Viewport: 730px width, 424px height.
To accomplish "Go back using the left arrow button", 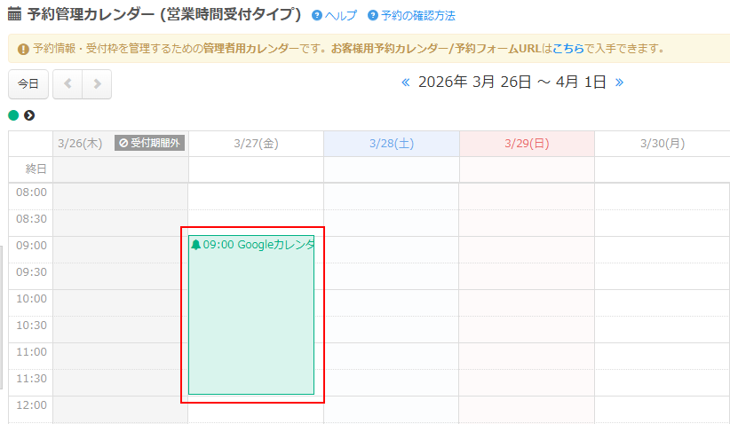I will [67, 84].
